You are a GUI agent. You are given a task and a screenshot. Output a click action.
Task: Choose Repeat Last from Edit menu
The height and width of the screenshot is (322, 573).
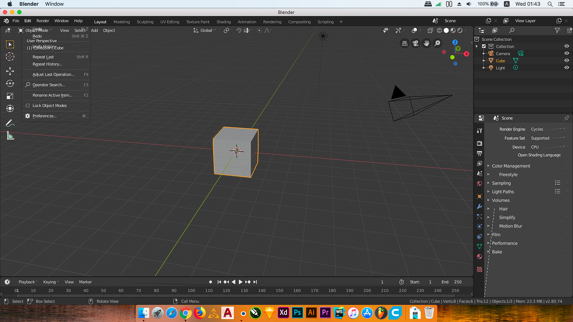tap(56, 57)
